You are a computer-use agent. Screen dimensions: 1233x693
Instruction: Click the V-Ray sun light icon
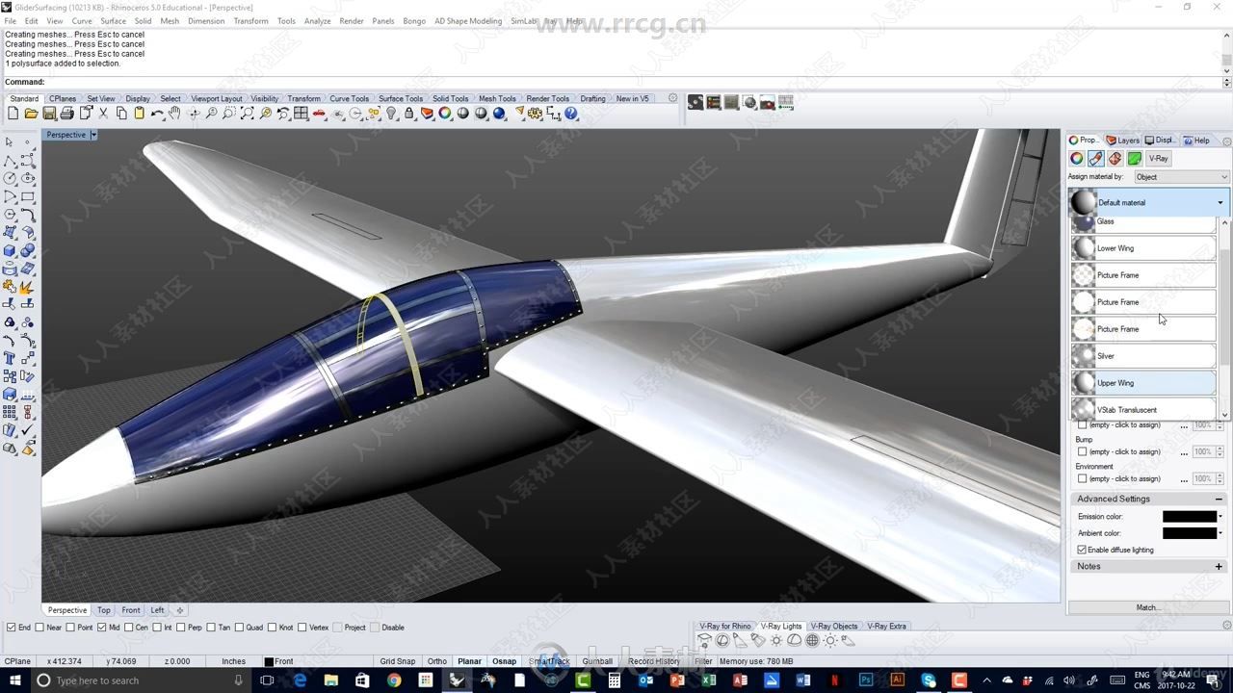[830, 640]
